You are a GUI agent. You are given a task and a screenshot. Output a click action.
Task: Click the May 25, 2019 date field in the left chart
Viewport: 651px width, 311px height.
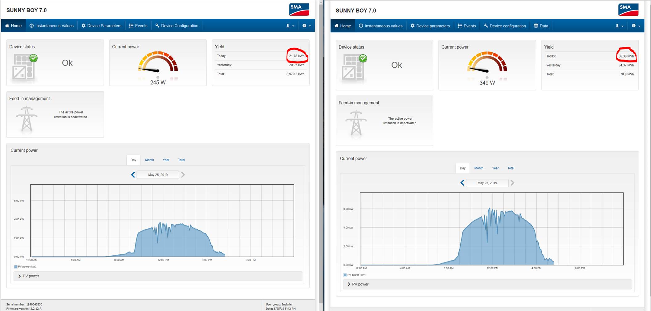(158, 175)
